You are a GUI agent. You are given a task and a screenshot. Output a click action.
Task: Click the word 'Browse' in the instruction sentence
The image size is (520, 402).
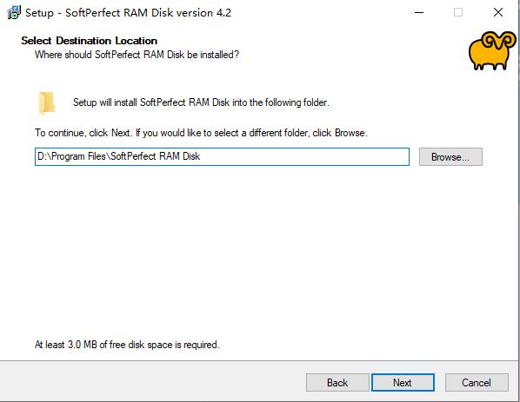(x=350, y=133)
